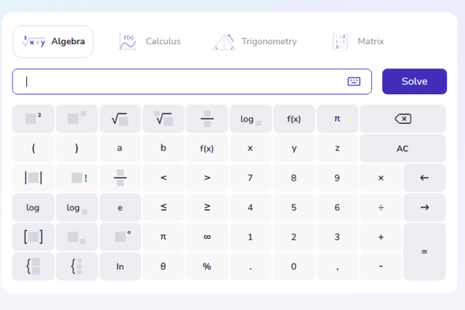The height and width of the screenshot is (310, 465).
Task: Move cursor right with the right arrow
Action: pyautogui.click(x=424, y=207)
